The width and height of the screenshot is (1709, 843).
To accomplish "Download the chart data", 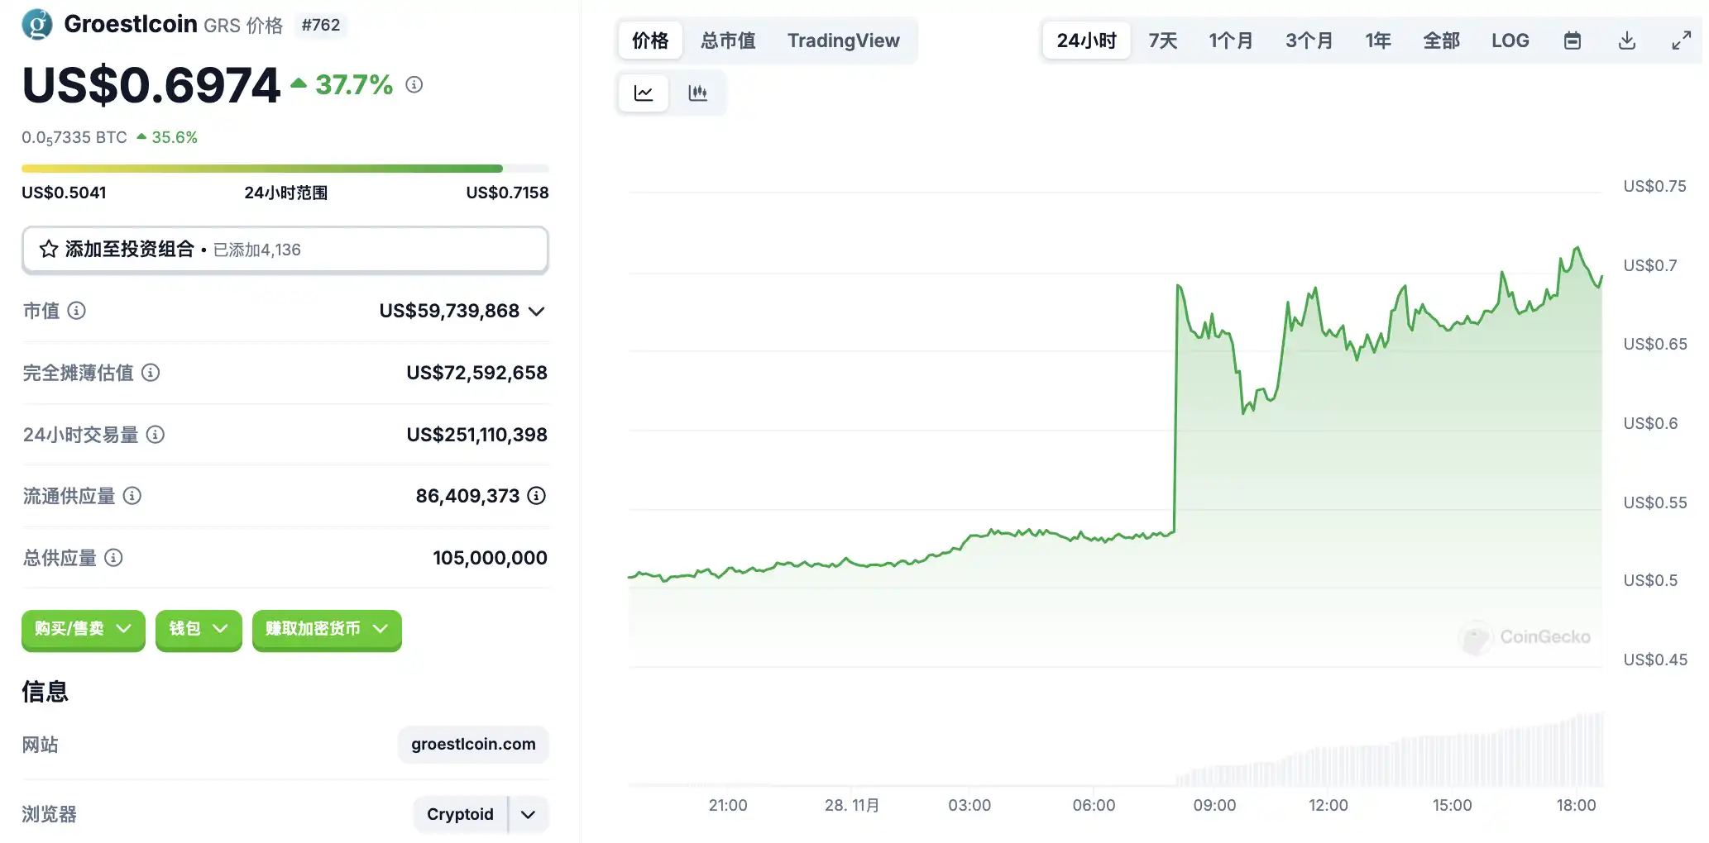I will tap(1626, 40).
